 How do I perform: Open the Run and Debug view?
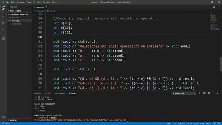click(x=3, y=31)
